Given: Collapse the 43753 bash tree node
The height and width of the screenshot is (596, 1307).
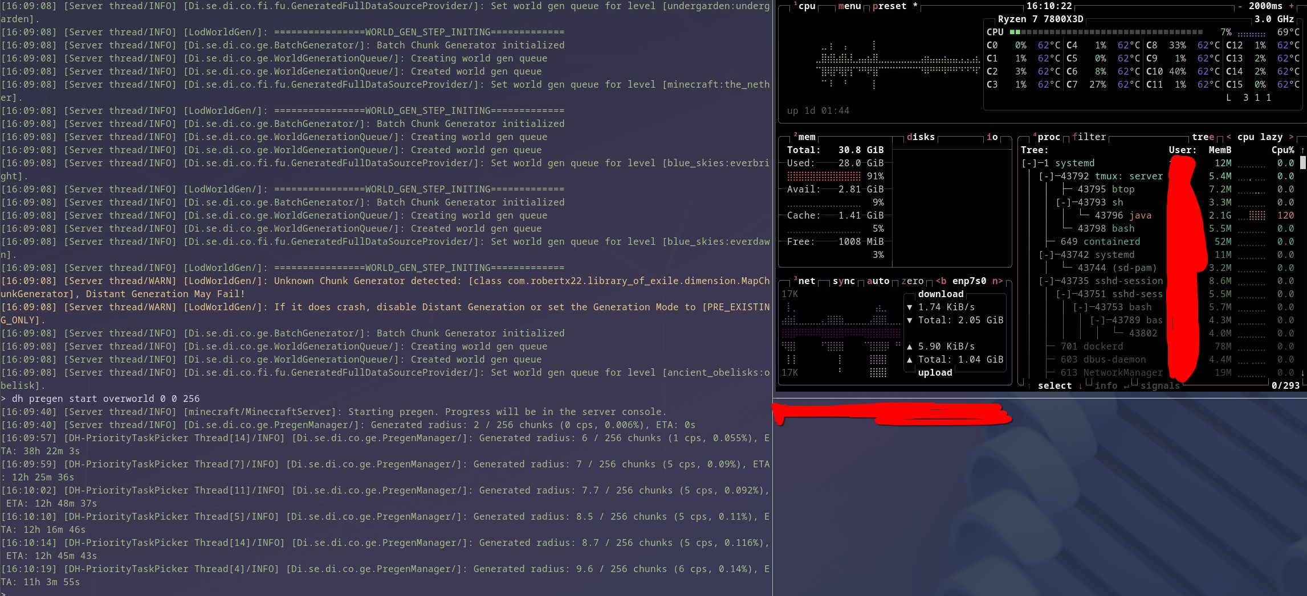Looking at the screenshot, I should [x=1081, y=307].
